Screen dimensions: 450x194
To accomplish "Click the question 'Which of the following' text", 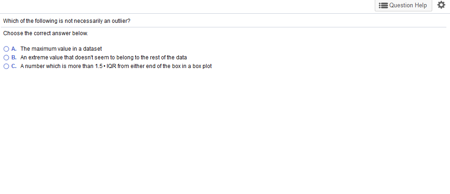I will 67,21.
